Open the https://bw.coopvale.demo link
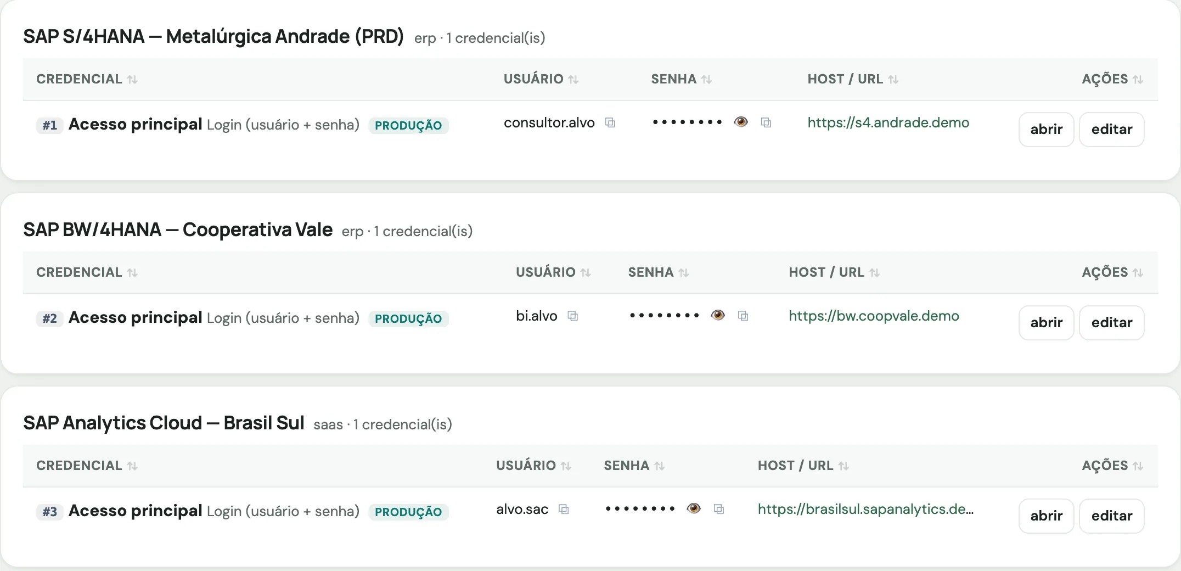 pos(874,316)
